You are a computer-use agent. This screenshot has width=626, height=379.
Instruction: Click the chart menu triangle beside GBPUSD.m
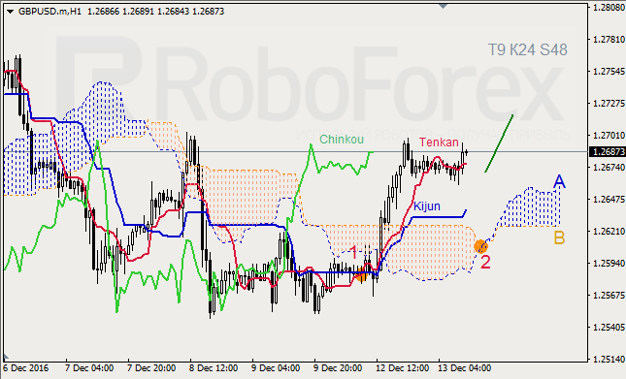pyautogui.click(x=10, y=12)
